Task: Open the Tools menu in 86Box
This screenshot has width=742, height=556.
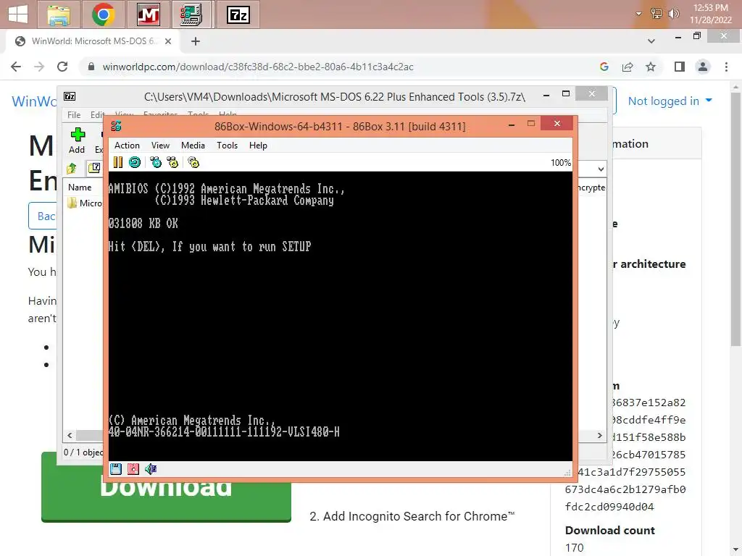Action: (227, 145)
